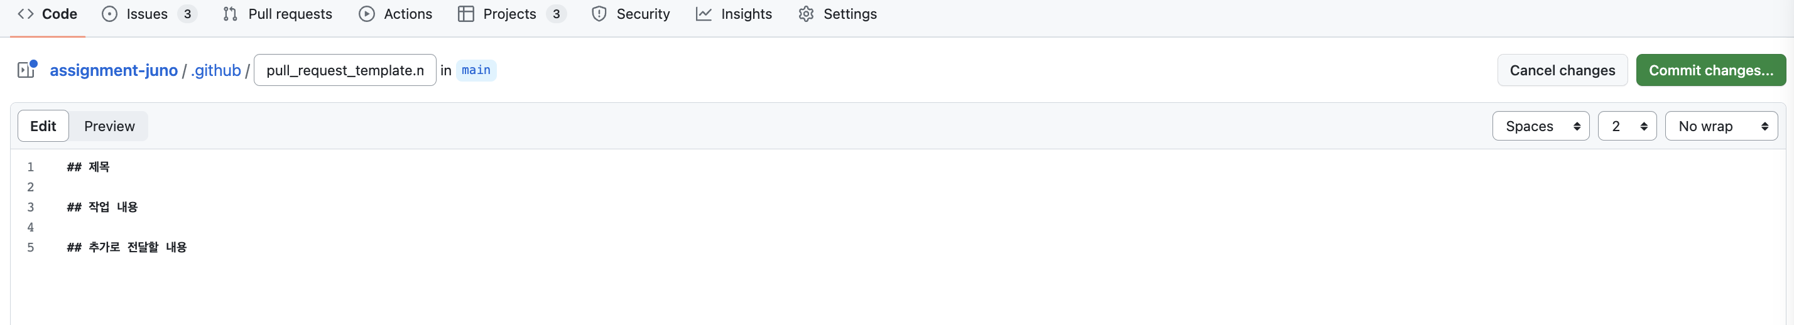Image resolution: width=1794 pixels, height=325 pixels.
Task: Click the Settings gear icon
Action: pyautogui.click(x=806, y=14)
